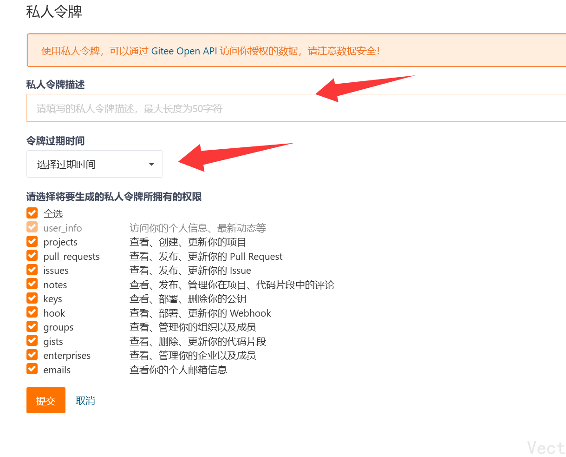Click description 查看、部署、删除你的公钥
Viewport: 566px width, 457px height.
coord(188,299)
